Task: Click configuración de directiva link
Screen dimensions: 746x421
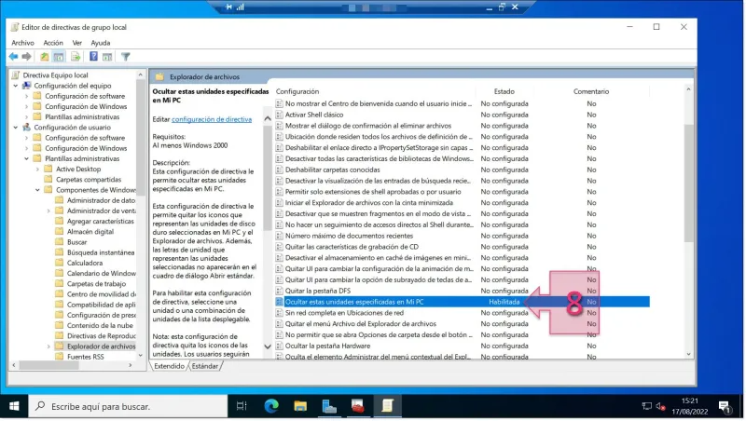Action: coord(212,119)
